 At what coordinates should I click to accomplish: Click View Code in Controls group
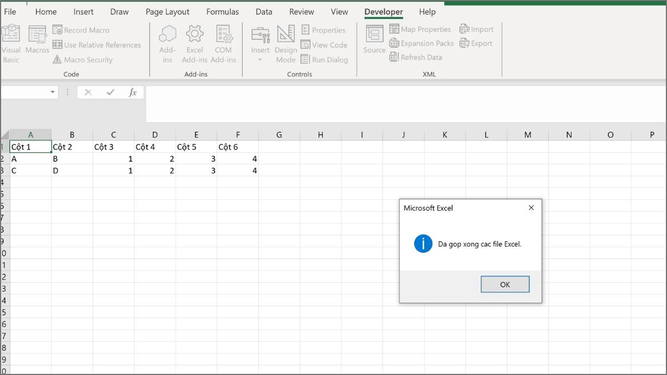pyautogui.click(x=324, y=45)
